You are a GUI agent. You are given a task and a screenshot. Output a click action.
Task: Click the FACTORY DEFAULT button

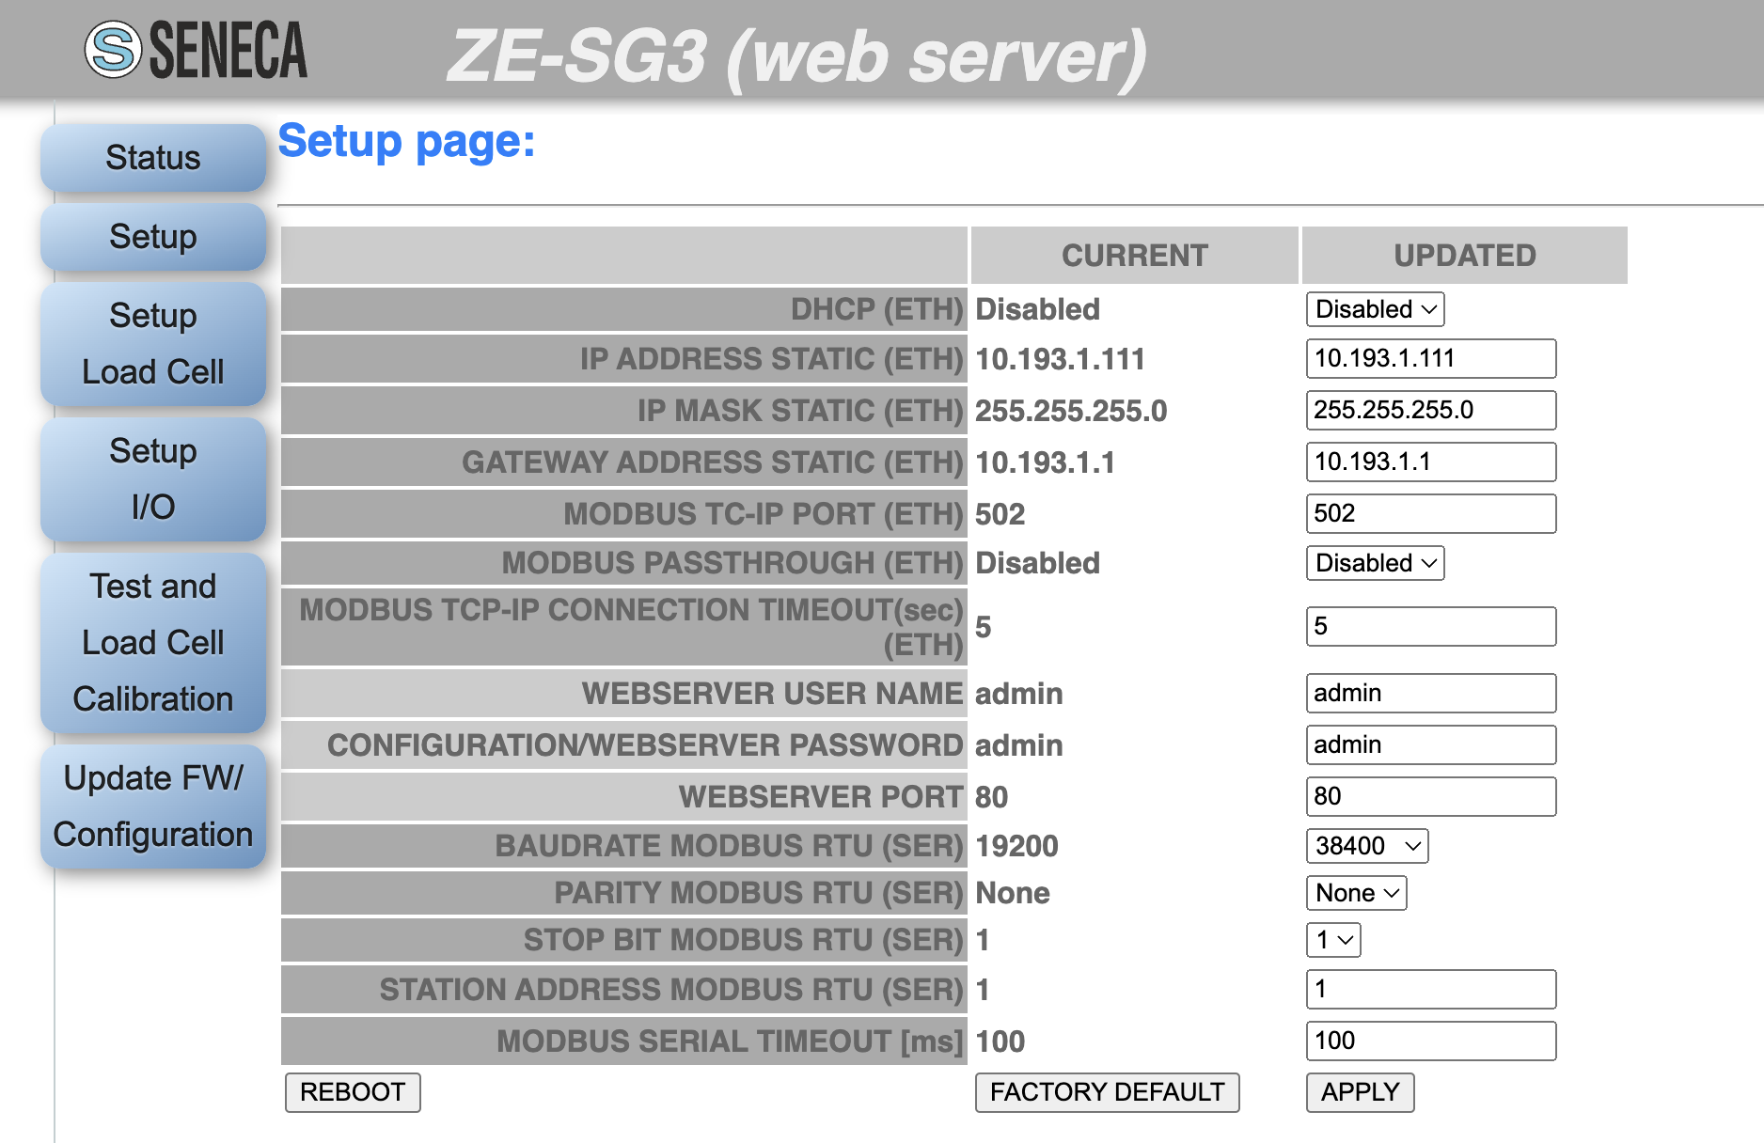[1107, 1092]
